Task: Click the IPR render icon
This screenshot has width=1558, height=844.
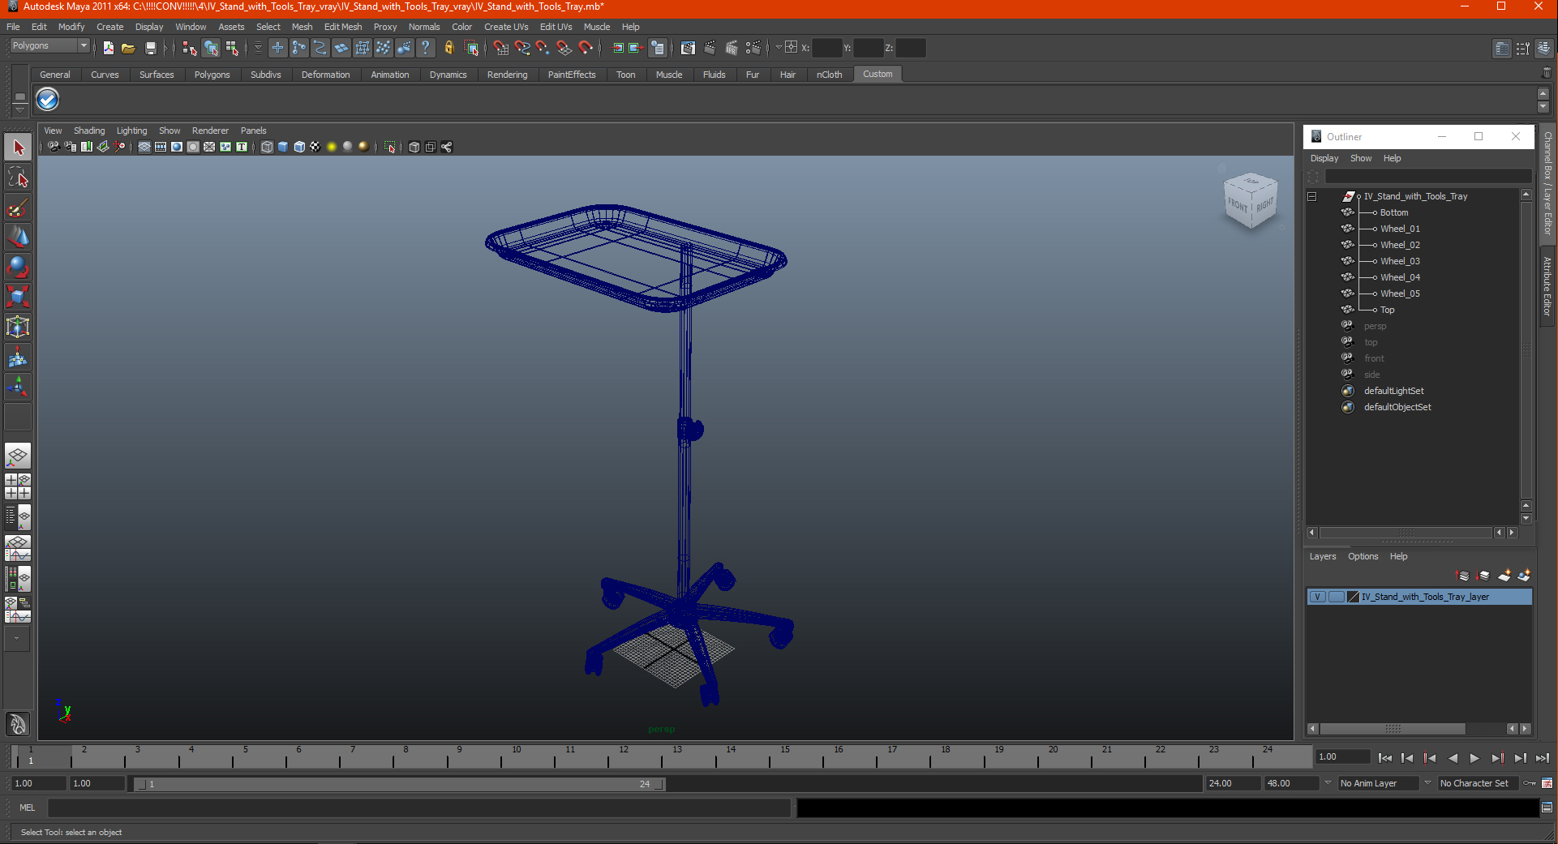Action: coord(731,48)
